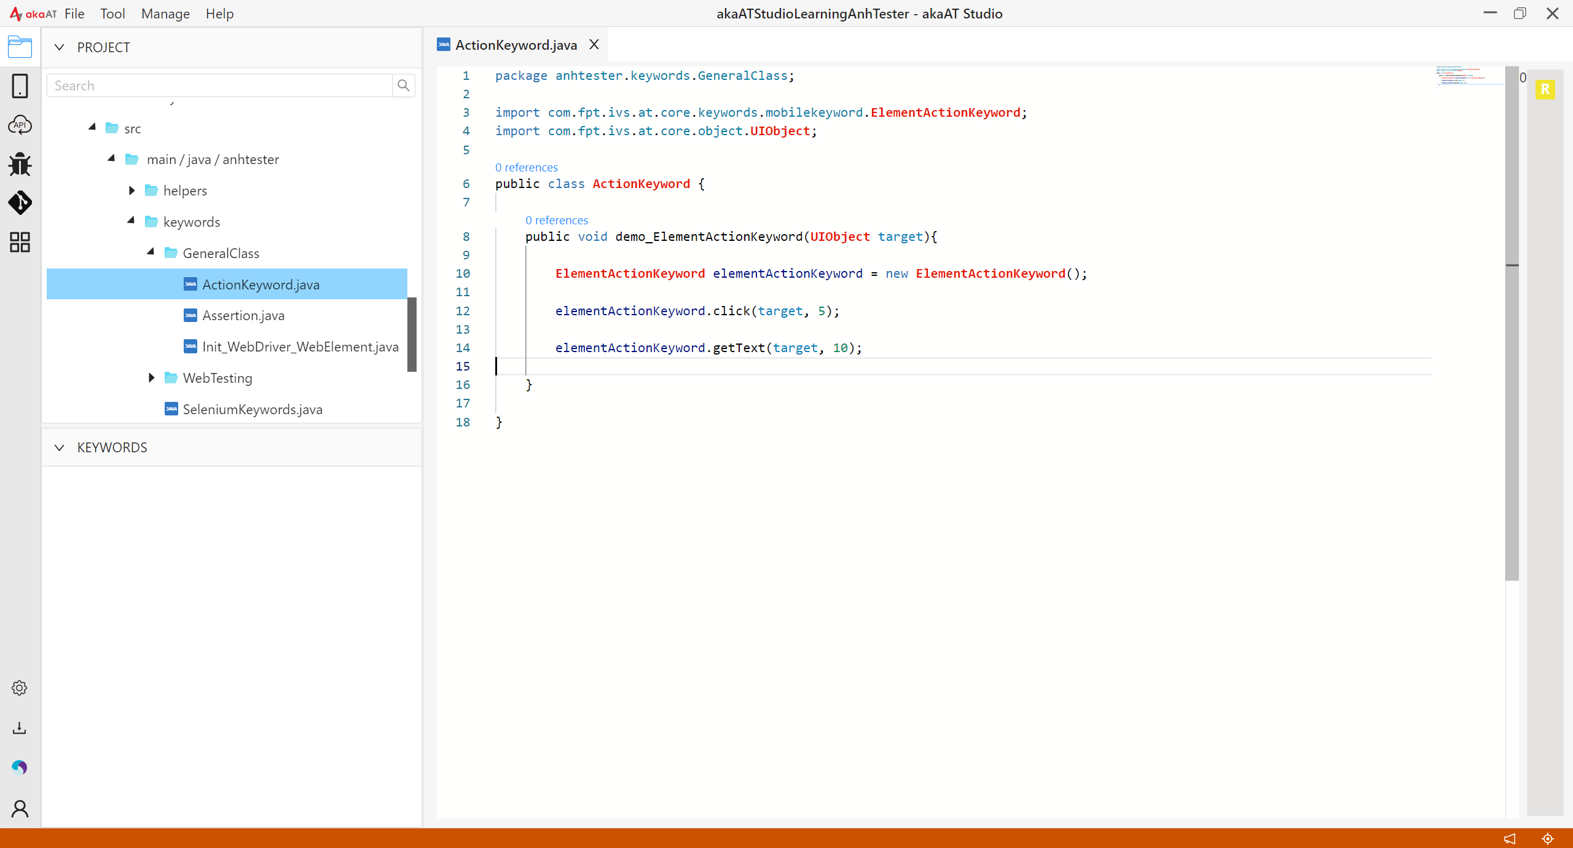Open settings gear in sidebar
The width and height of the screenshot is (1573, 848).
click(x=20, y=688)
